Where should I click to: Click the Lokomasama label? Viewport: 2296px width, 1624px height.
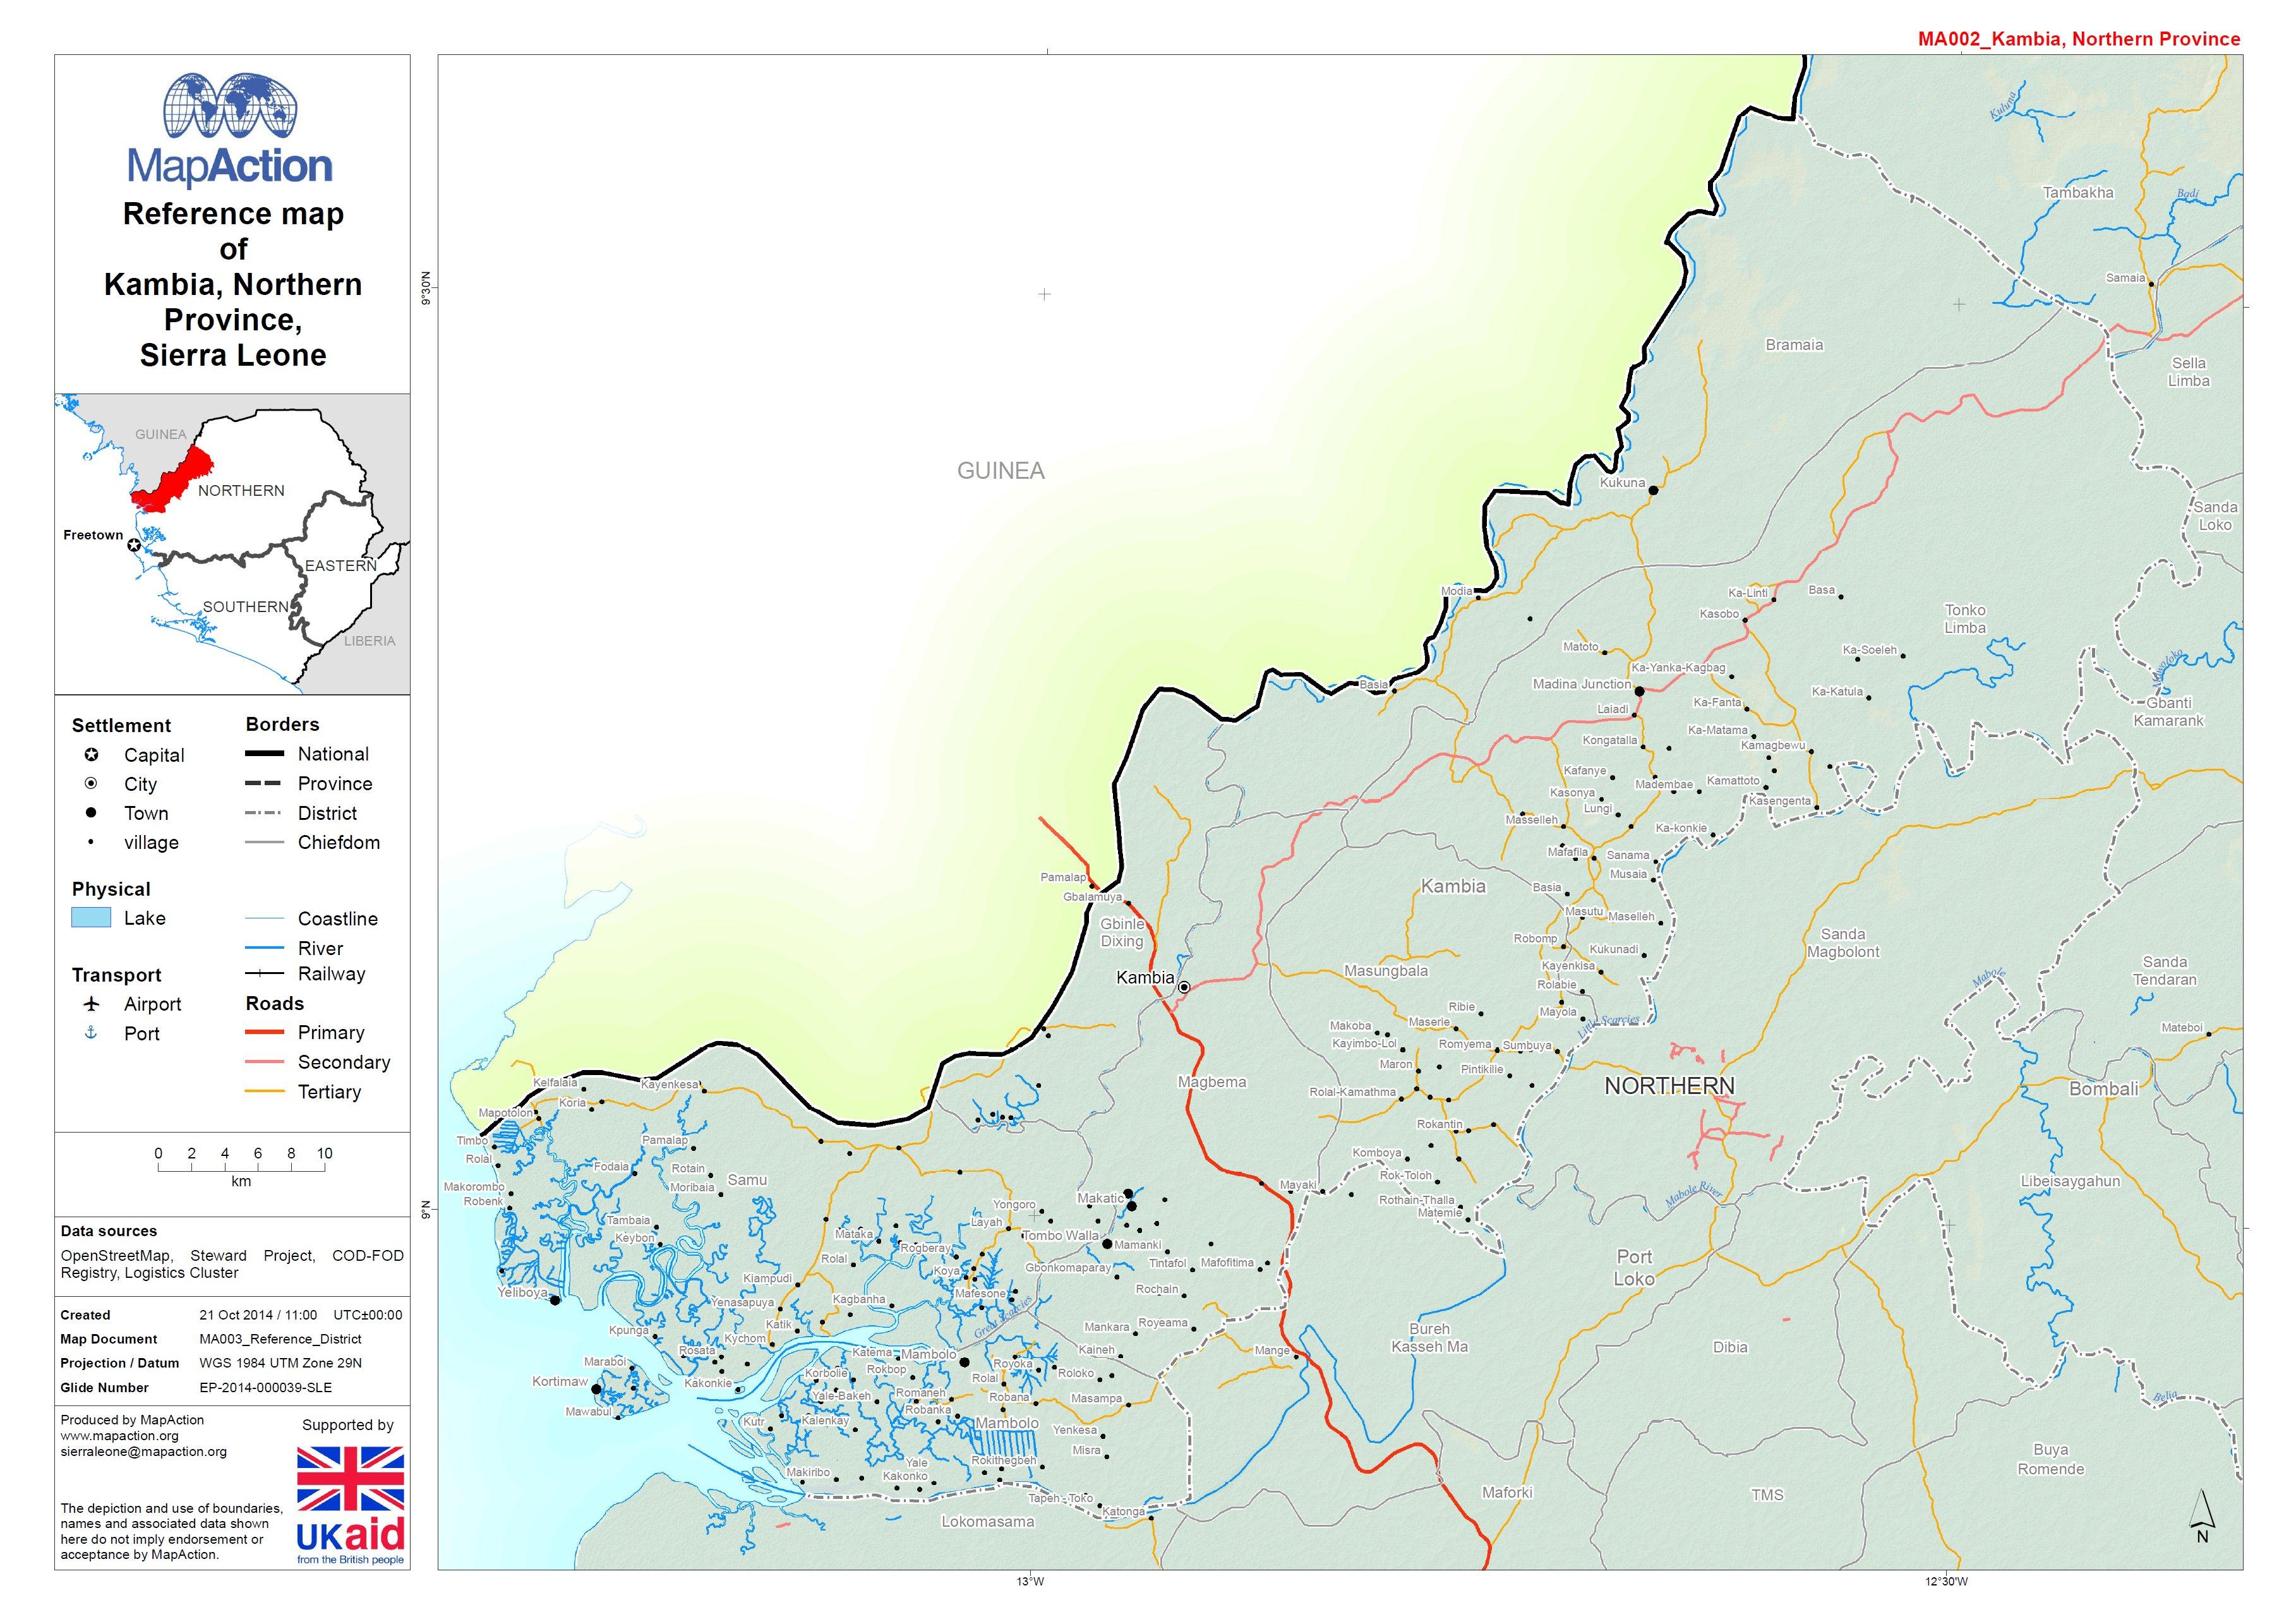[x=988, y=1522]
